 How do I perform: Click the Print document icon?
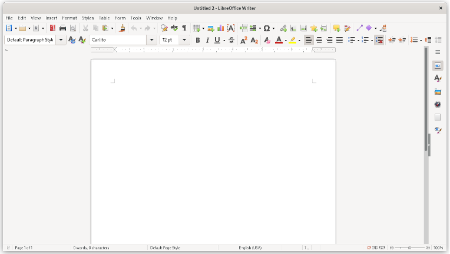pos(62,28)
